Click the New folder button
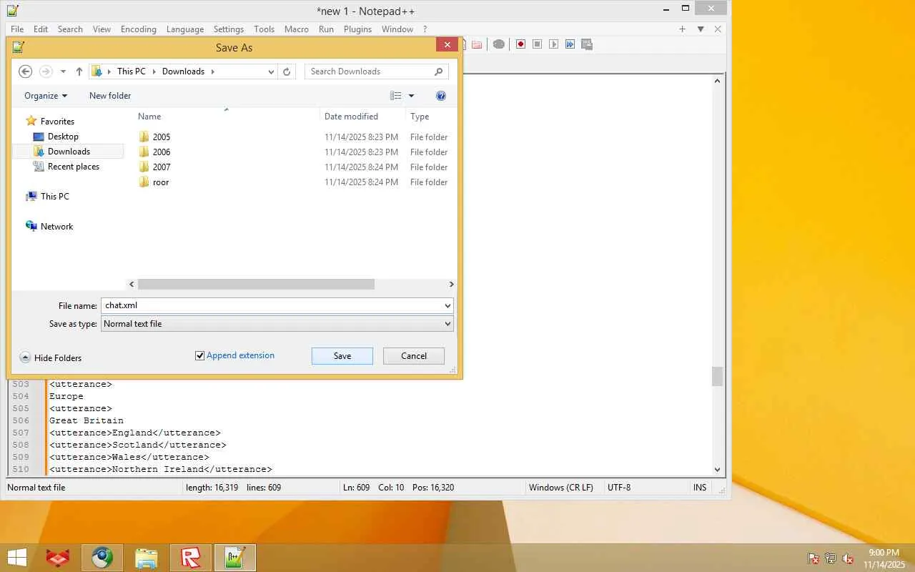The width and height of the screenshot is (915, 572). [x=110, y=96]
